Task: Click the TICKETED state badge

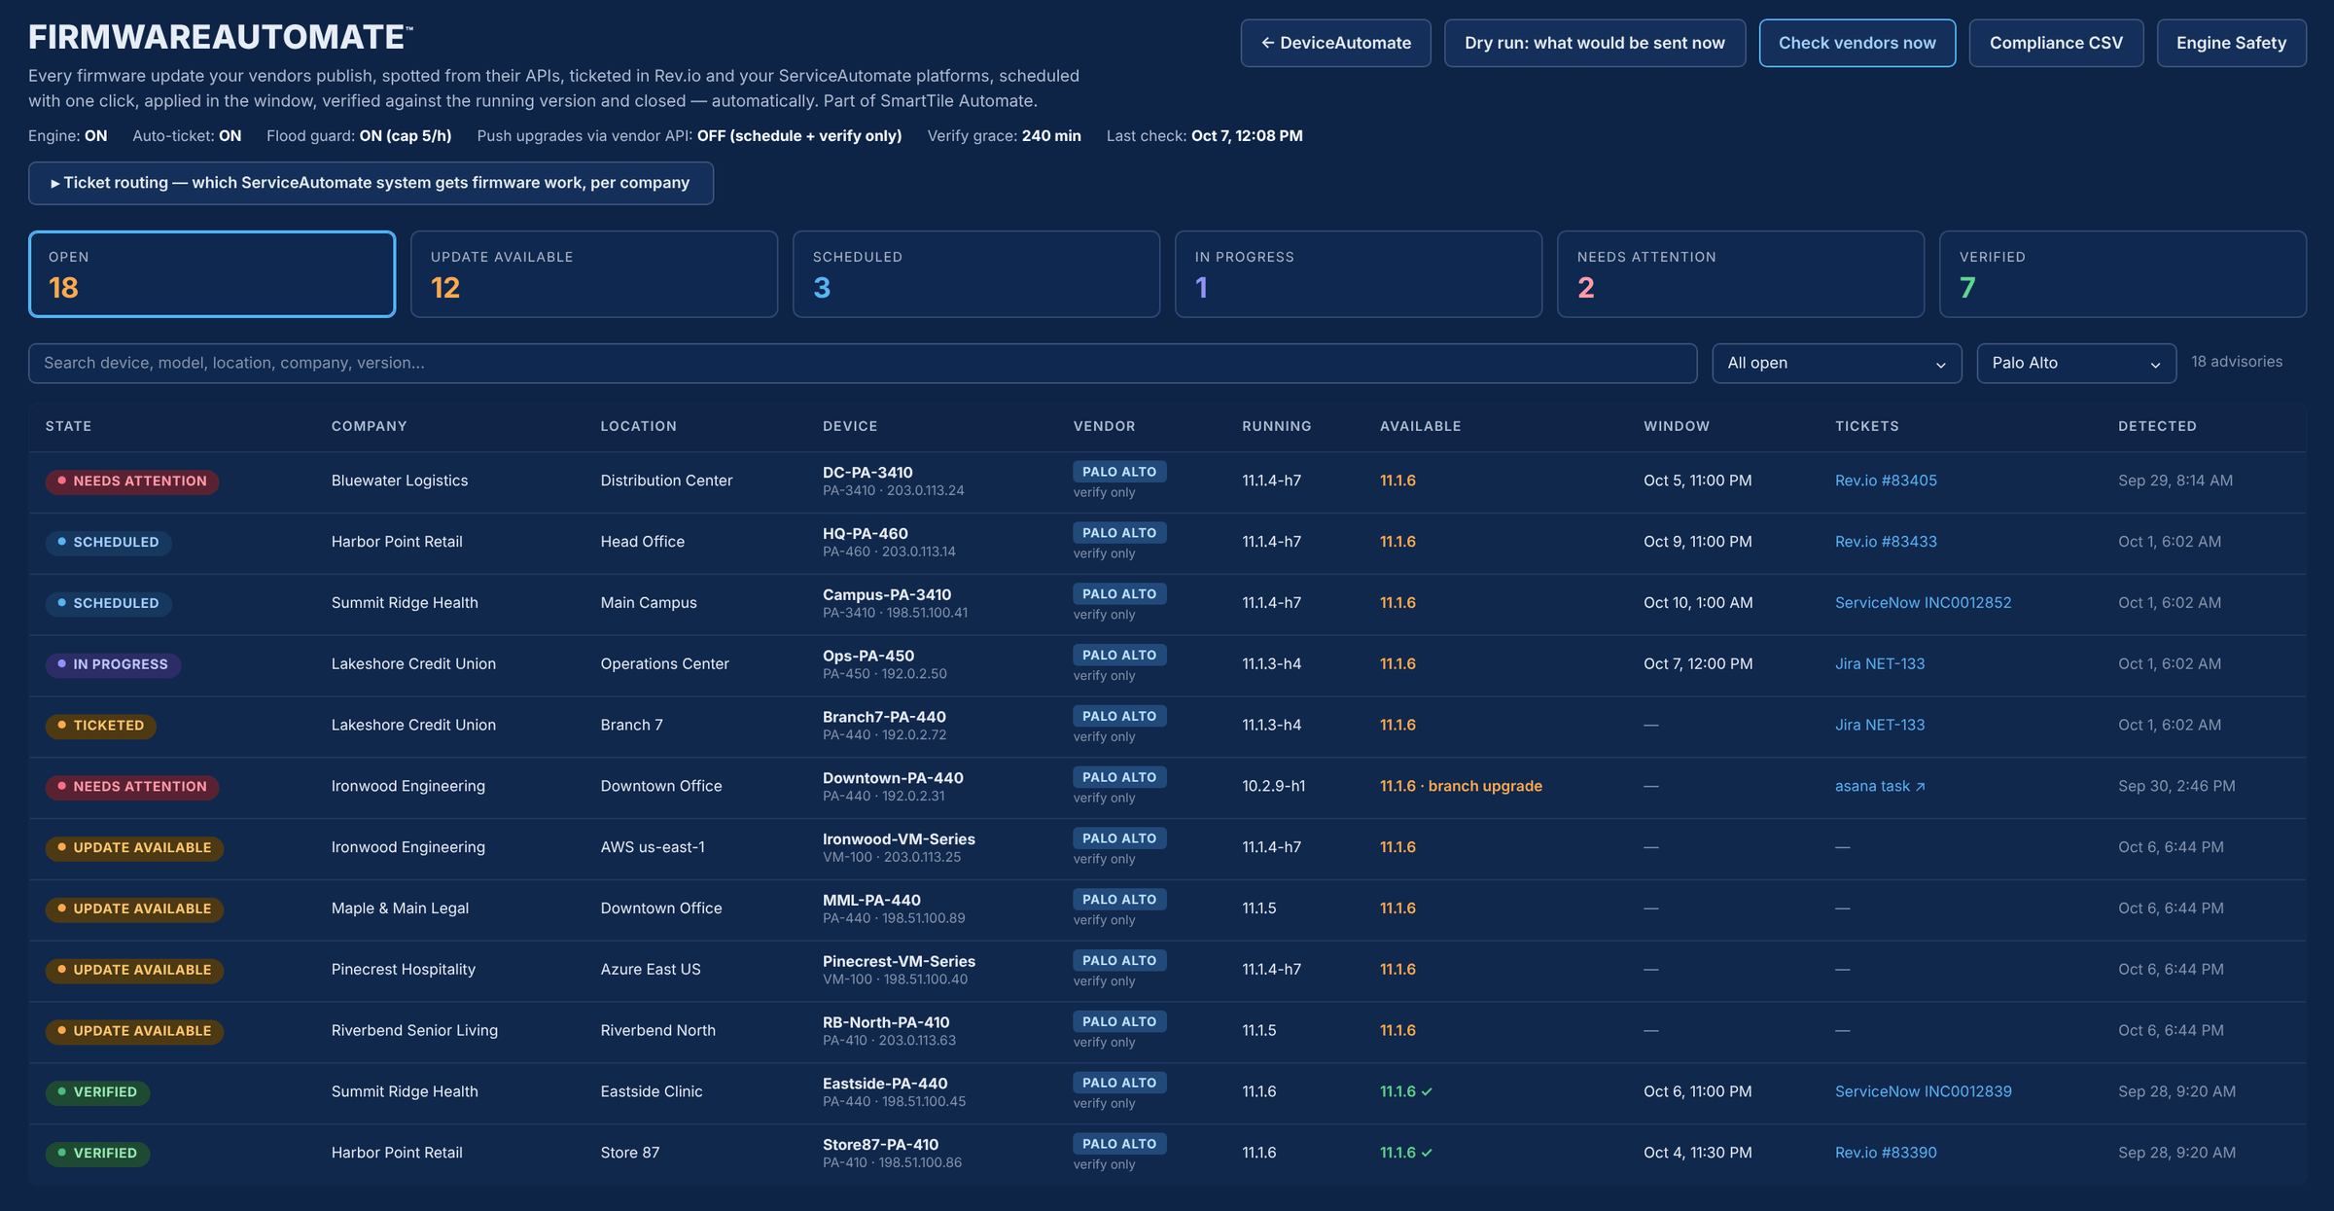Action: [100, 726]
